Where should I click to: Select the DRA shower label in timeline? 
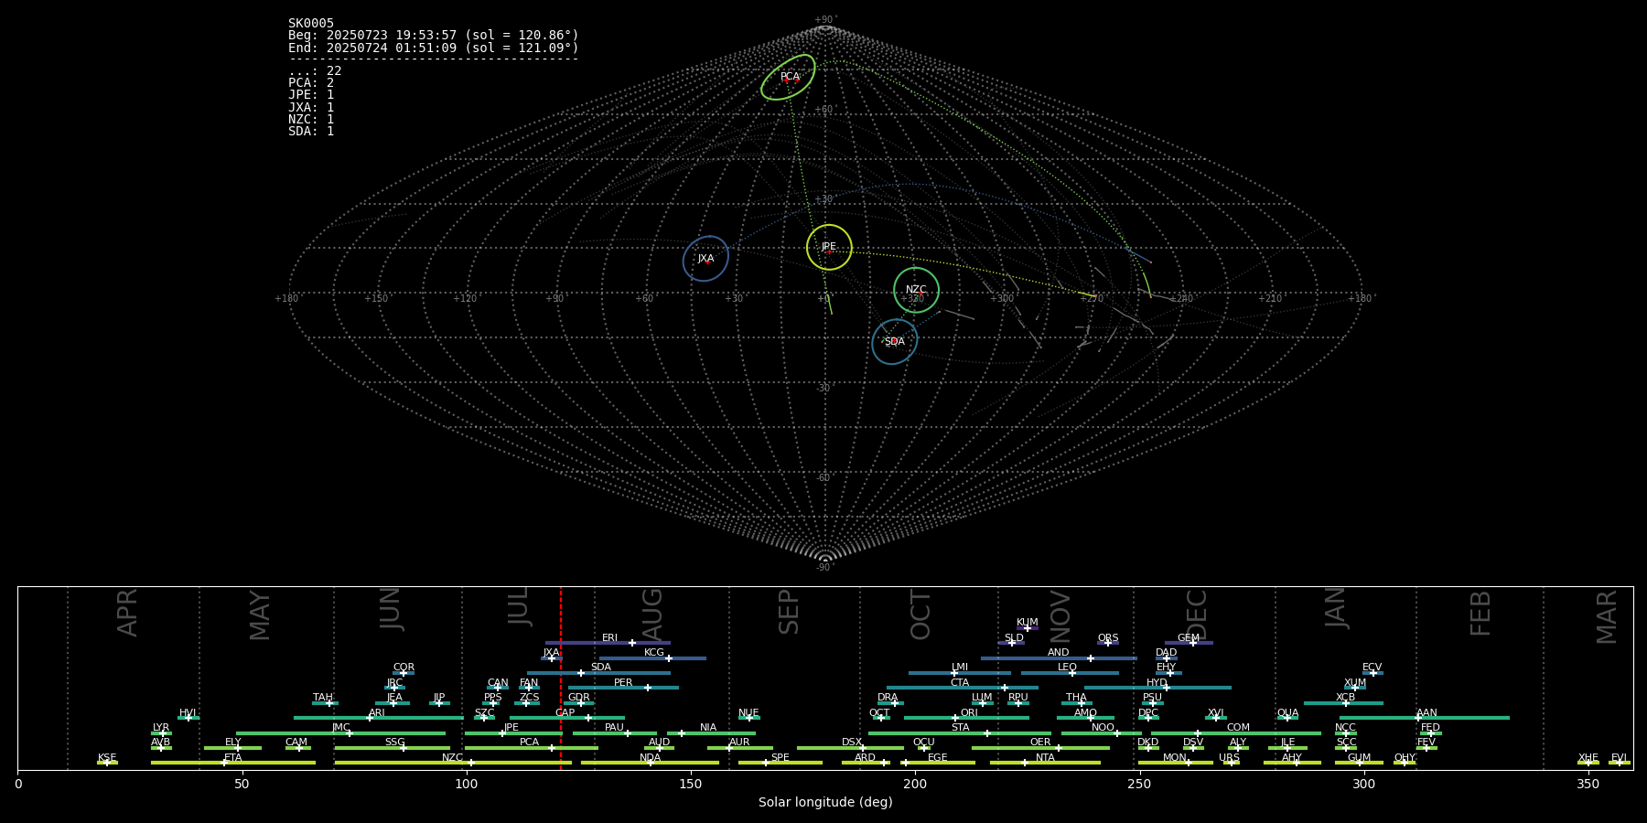pyautogui.click(x=888, y=698)
